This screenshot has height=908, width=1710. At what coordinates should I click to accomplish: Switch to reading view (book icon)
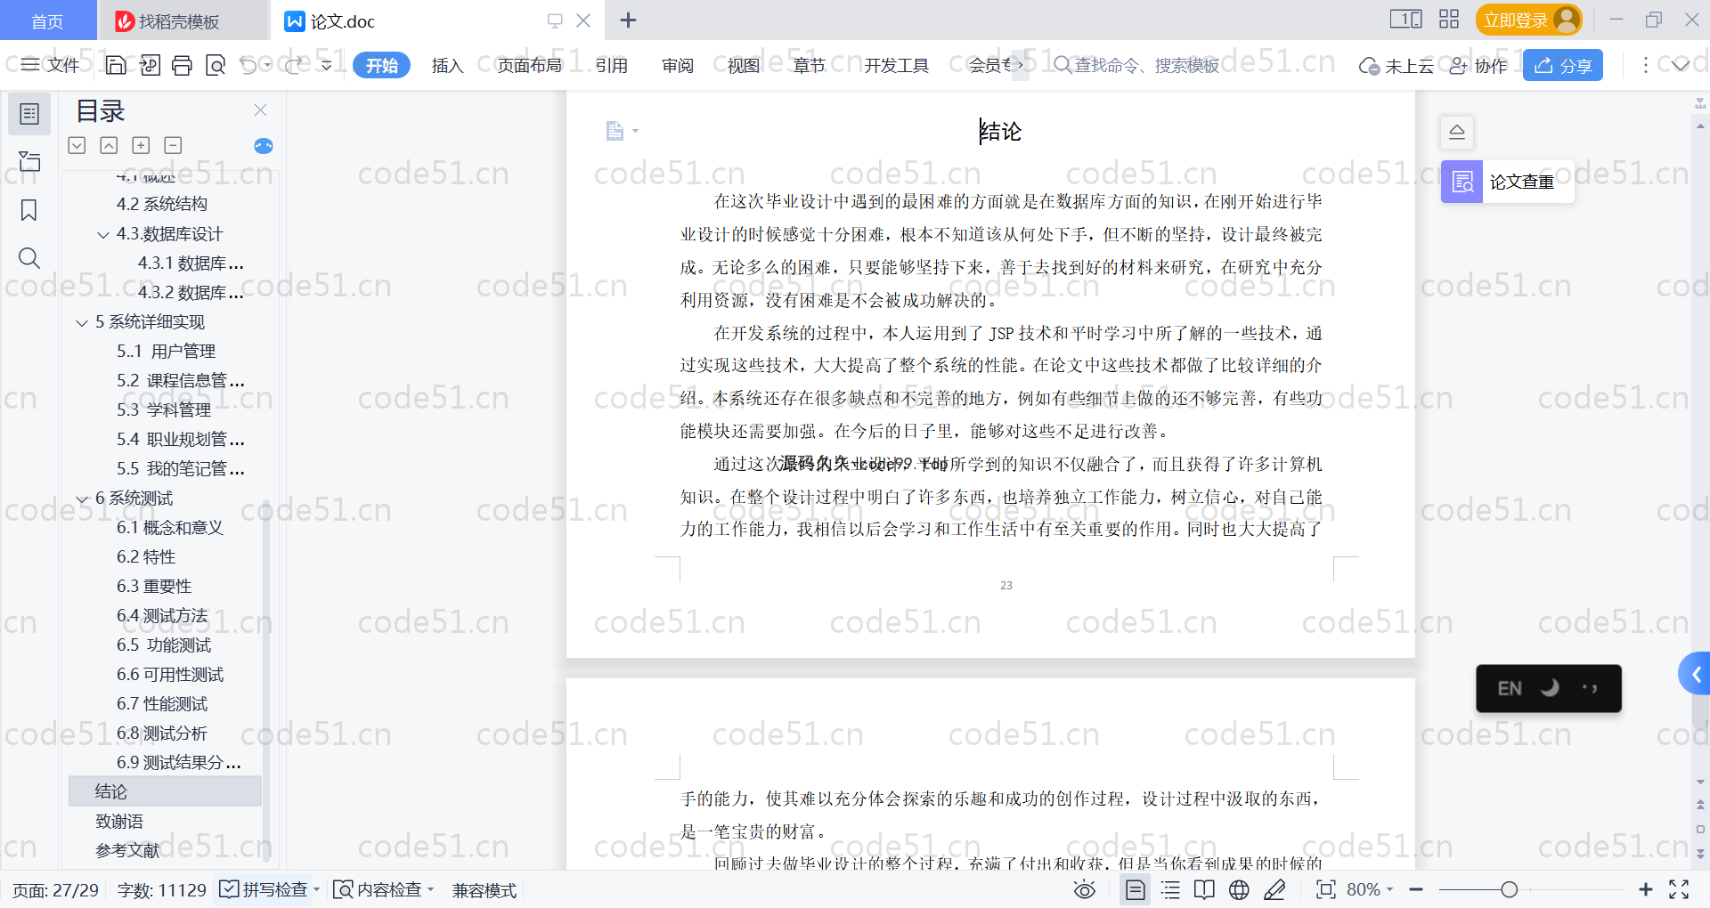click(x=1204, y=889)
